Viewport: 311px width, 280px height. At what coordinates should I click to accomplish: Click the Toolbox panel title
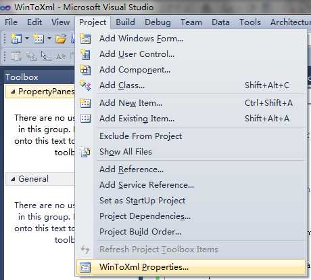[22, 77]
